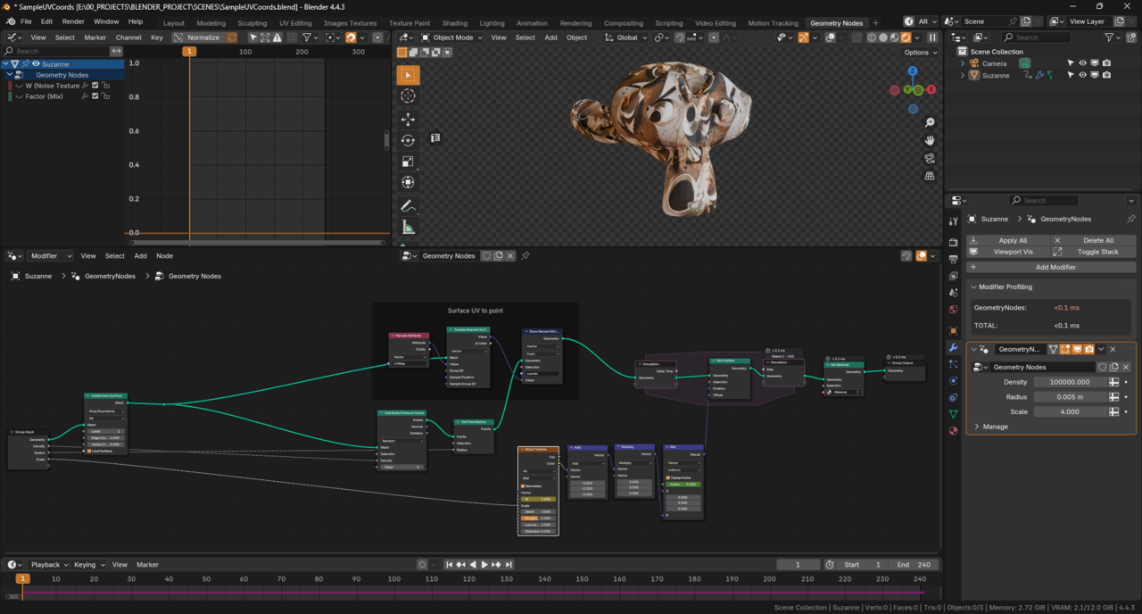Jump to the animation end frame

click(509, 565)
